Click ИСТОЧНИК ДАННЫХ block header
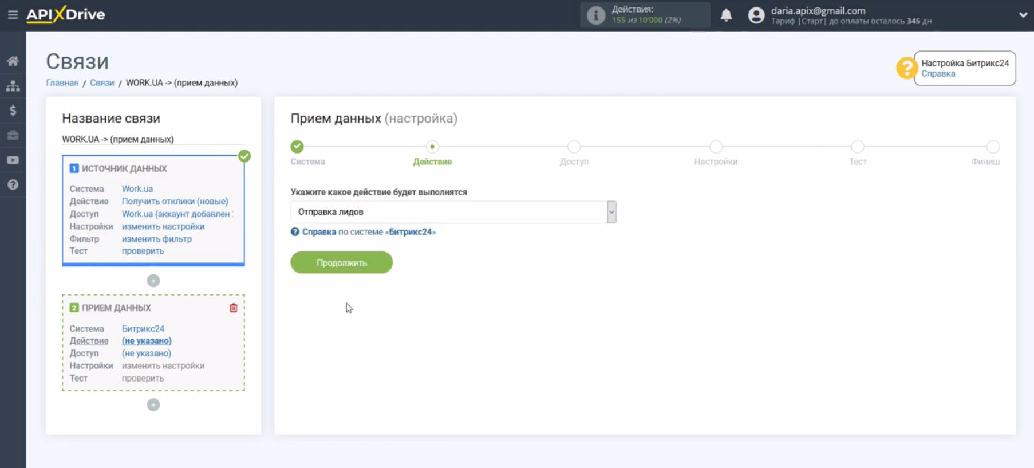This screenshot has width=1034, height=468. (x=124, y=168)
